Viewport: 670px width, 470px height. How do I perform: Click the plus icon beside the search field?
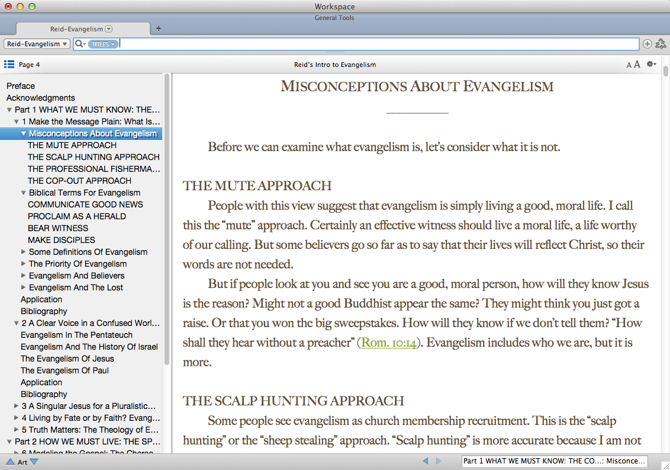[647, 44]
